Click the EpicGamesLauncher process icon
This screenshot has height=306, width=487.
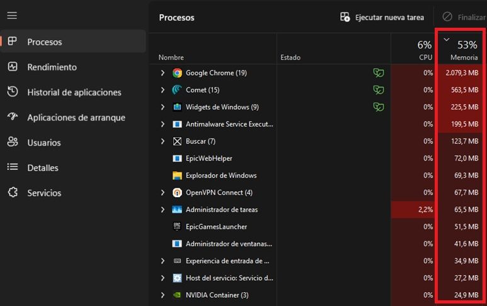pyautogui.click(x=177, y=227)
